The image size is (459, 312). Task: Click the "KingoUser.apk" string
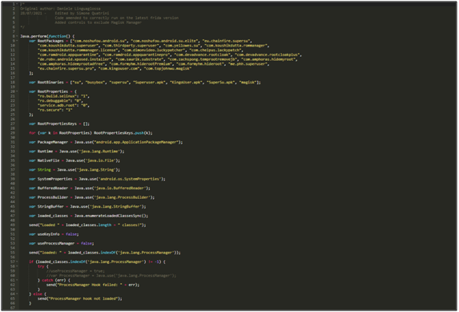pos(185,83)
